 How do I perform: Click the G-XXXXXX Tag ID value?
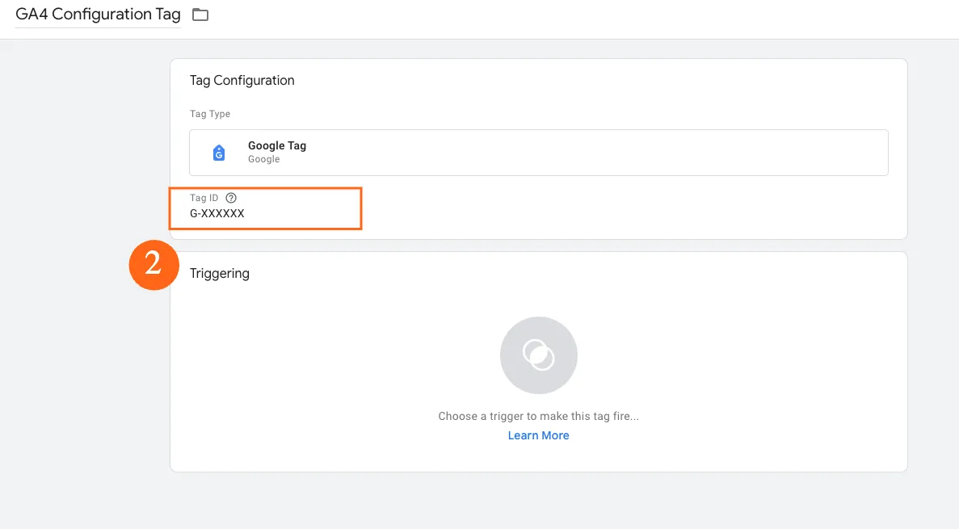pyautogui.click(x=217, y=213)
